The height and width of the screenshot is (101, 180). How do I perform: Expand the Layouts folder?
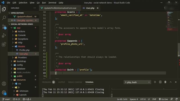pyautogui.click(x=14, y=95)
